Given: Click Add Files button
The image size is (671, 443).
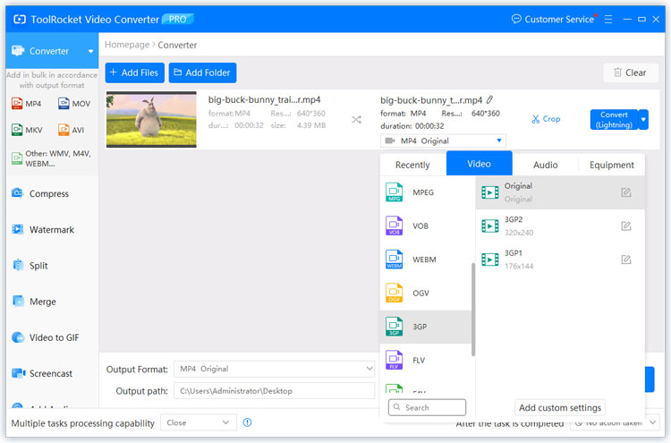Looking at the screenshot, I should [x=135, y=72].
